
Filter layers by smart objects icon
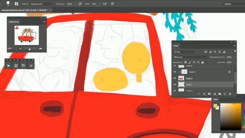click(x=224, y=52)
